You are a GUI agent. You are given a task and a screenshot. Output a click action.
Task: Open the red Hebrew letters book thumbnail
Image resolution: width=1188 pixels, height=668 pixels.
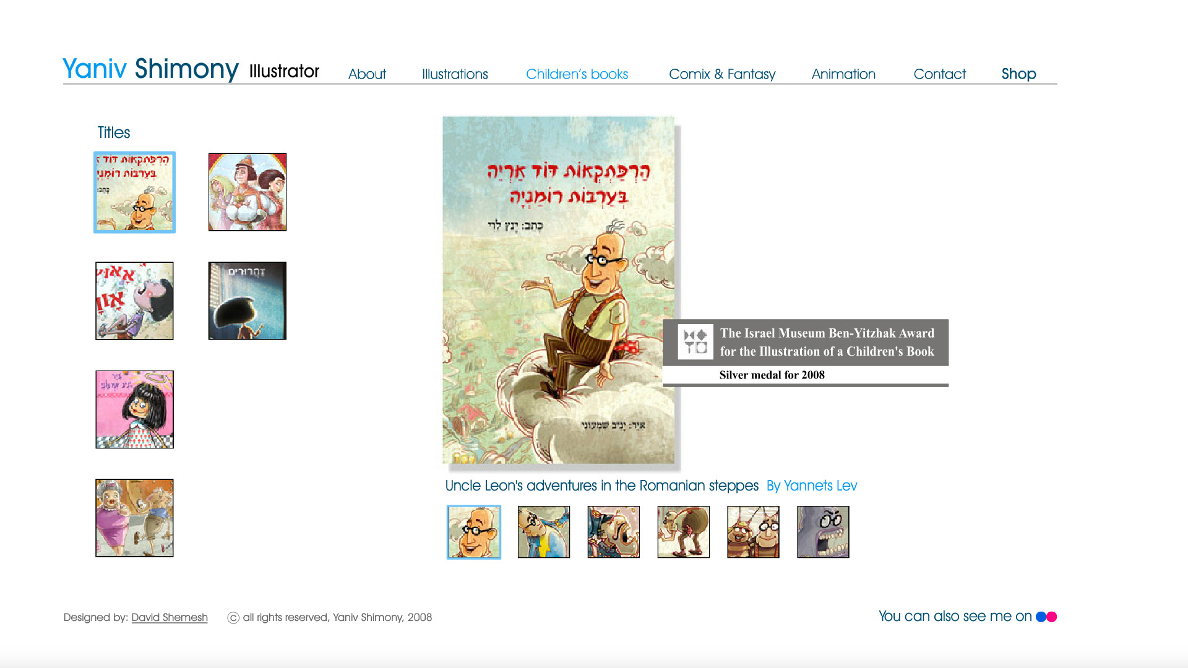[134, 301]
